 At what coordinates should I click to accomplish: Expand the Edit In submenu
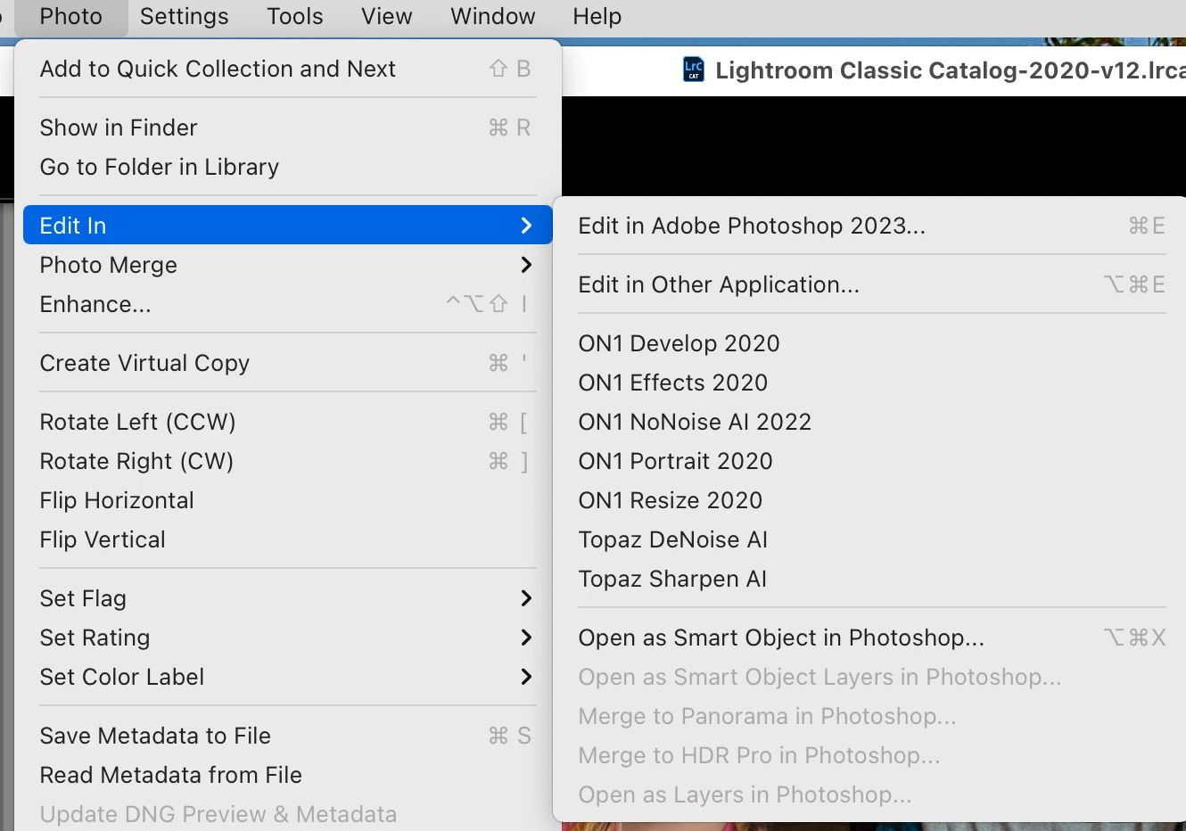pyautogui.click(x=287, y=226)
